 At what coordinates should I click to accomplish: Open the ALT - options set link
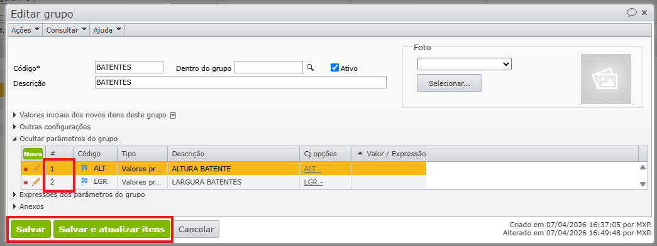coord(313,169)
